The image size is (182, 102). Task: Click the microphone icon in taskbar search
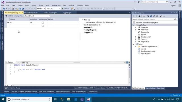tap(49, 99)
